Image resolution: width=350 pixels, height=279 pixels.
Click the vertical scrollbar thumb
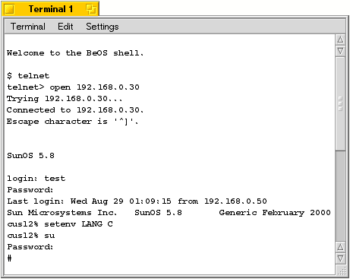click(341, 103)
